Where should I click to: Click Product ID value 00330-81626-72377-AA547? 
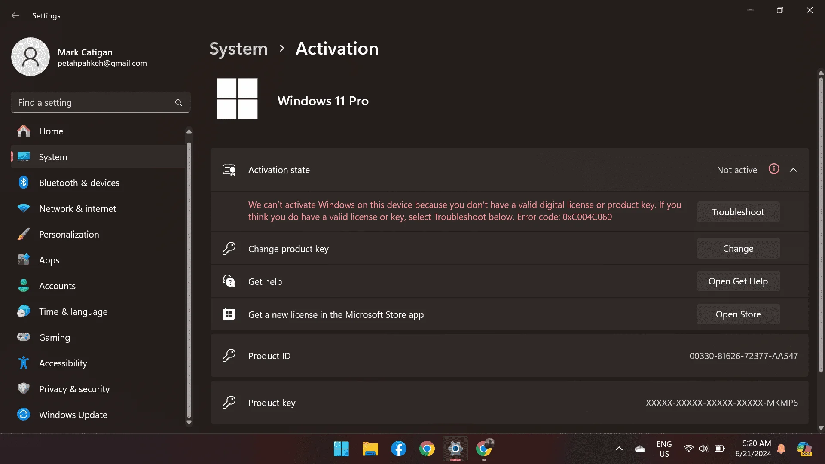(743, 356)
